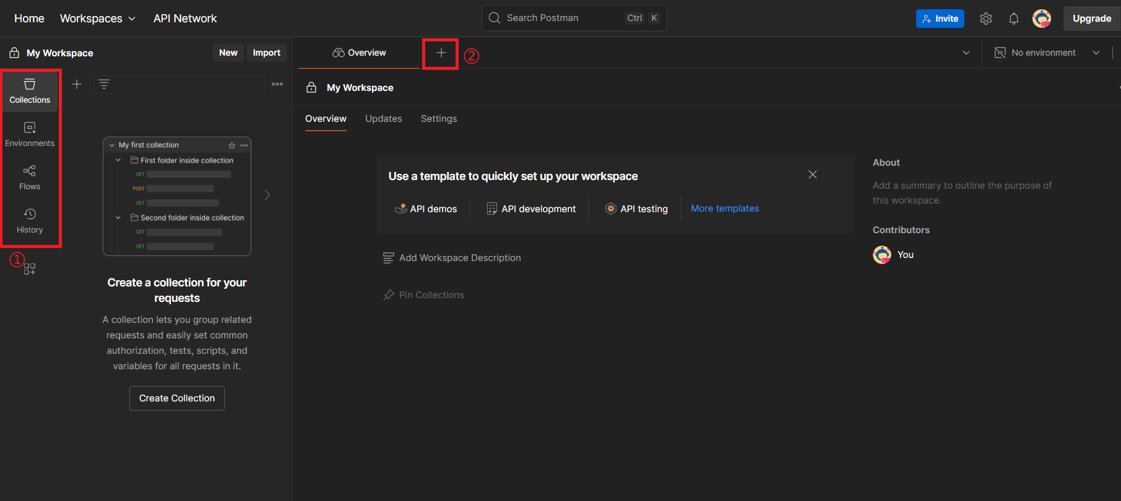The image size is (1121, 501).
Task: Click Pin Collections
Action: [x=423, y=295]
